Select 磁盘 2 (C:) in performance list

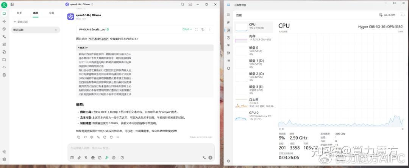(x=254, y=77)
